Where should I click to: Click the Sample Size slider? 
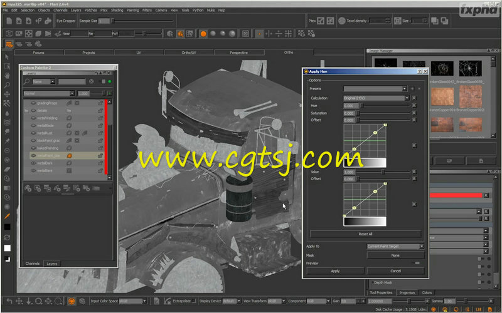(x=143, y=21)
